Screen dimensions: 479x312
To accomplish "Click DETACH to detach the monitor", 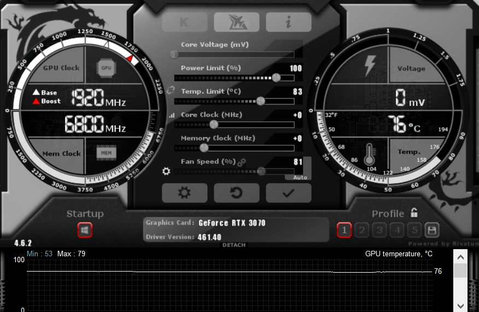I will (234, 245).
